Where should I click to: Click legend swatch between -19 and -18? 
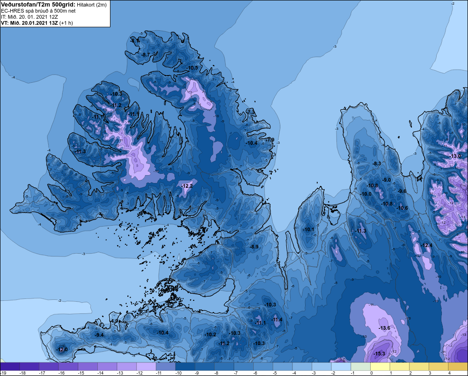(10, 367)
